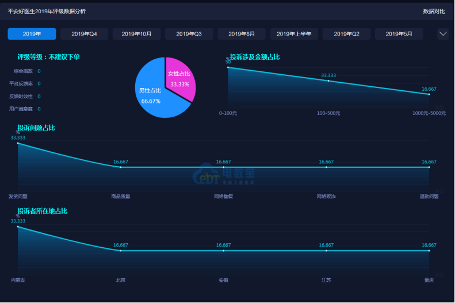Click the 安徽 16.667 data point
Image resolution: width=455 pixels, height=303 pixels.
(223, 251)
